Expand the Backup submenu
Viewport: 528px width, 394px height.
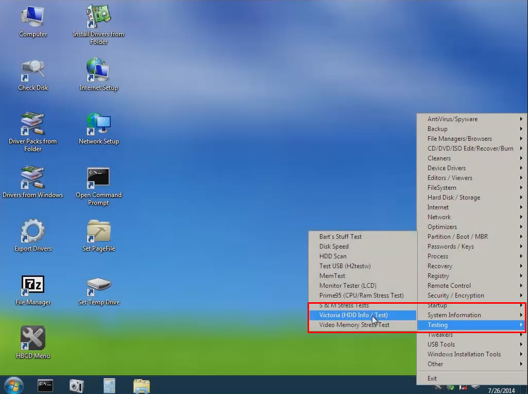pyautogui.click(x=471, y=129)
